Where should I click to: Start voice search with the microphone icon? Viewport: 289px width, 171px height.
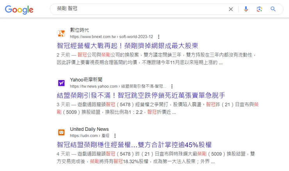pyautogui.click(x=246, y=9)
